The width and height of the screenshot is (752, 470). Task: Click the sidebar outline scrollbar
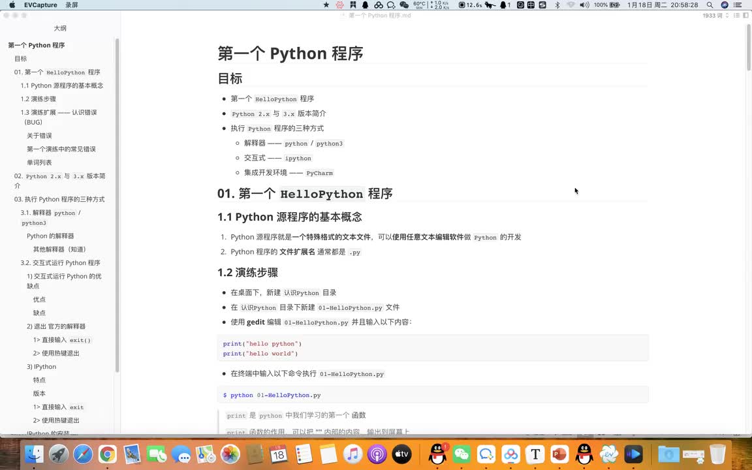click(x=117, y=205)
